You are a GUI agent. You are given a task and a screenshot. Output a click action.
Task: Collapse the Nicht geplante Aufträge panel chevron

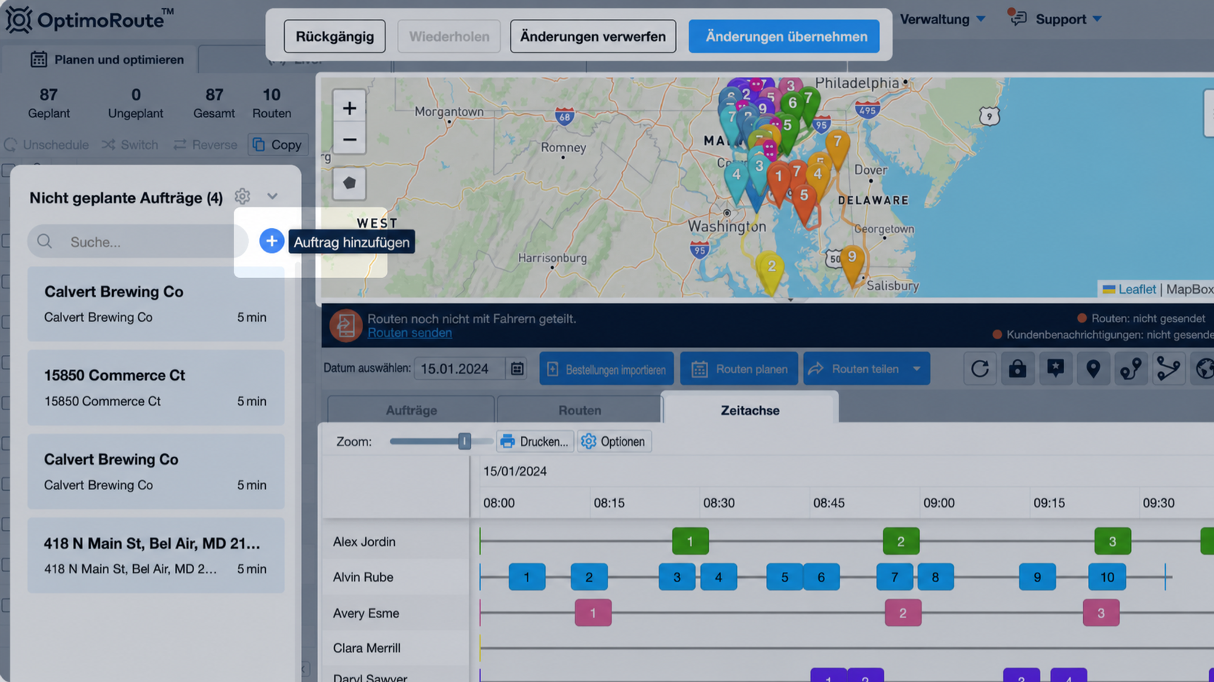(272, 197)
